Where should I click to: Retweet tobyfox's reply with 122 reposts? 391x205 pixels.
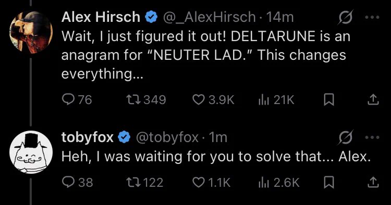click(x=145, y=182)
